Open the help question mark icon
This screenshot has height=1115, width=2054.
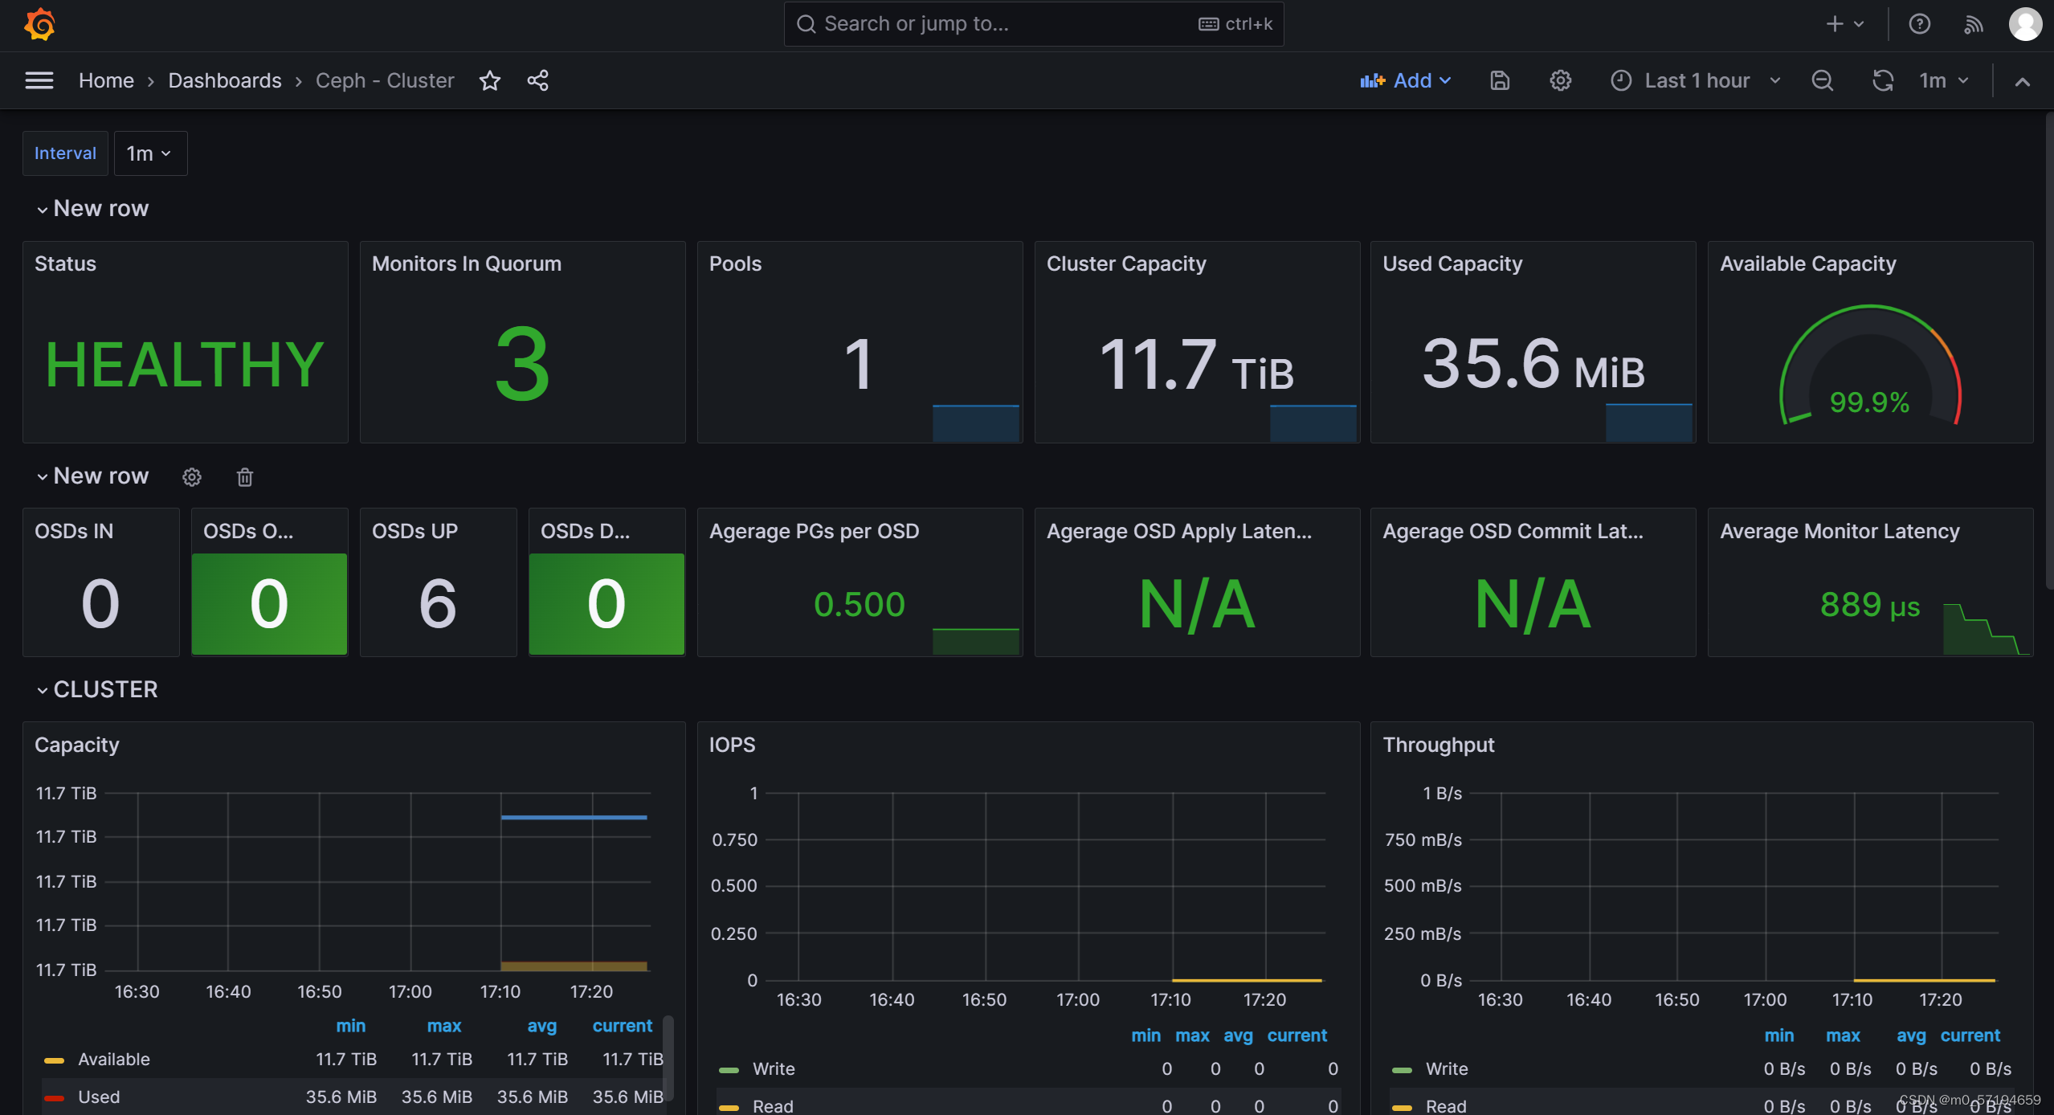point(1919,24)
